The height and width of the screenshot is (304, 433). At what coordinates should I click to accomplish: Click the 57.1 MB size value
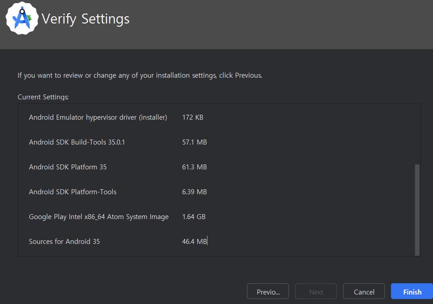tap(194, 142)
